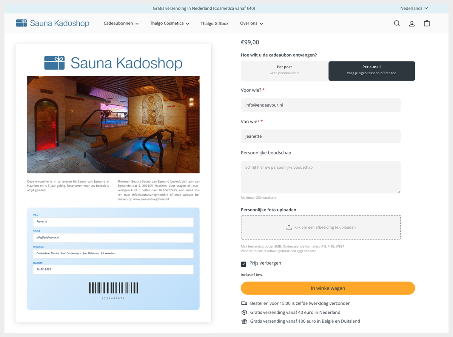Focus the Voor wie email field
The height and width of the screenshot is (337, 453).
click(321, 105)
